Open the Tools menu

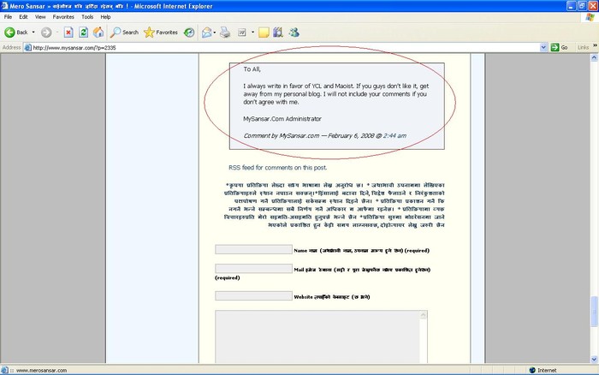click(x=87, y=16)
